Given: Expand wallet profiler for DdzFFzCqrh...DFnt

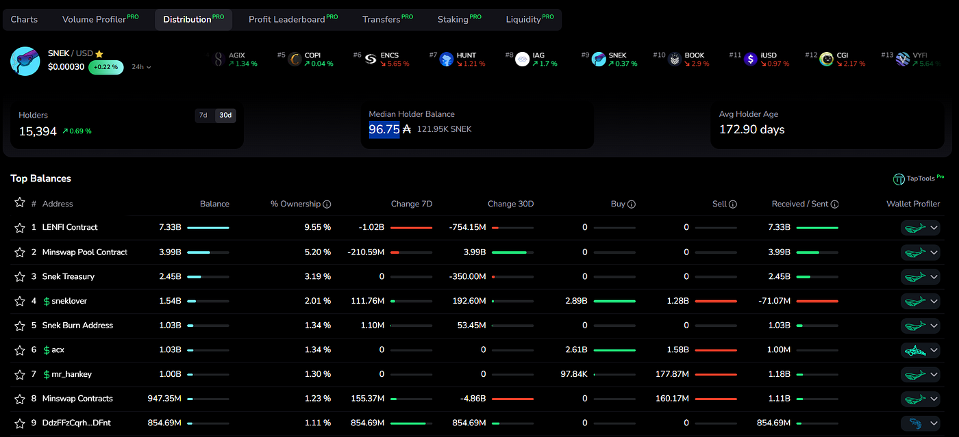Looking at the screenshot, I should coord(934,423).
